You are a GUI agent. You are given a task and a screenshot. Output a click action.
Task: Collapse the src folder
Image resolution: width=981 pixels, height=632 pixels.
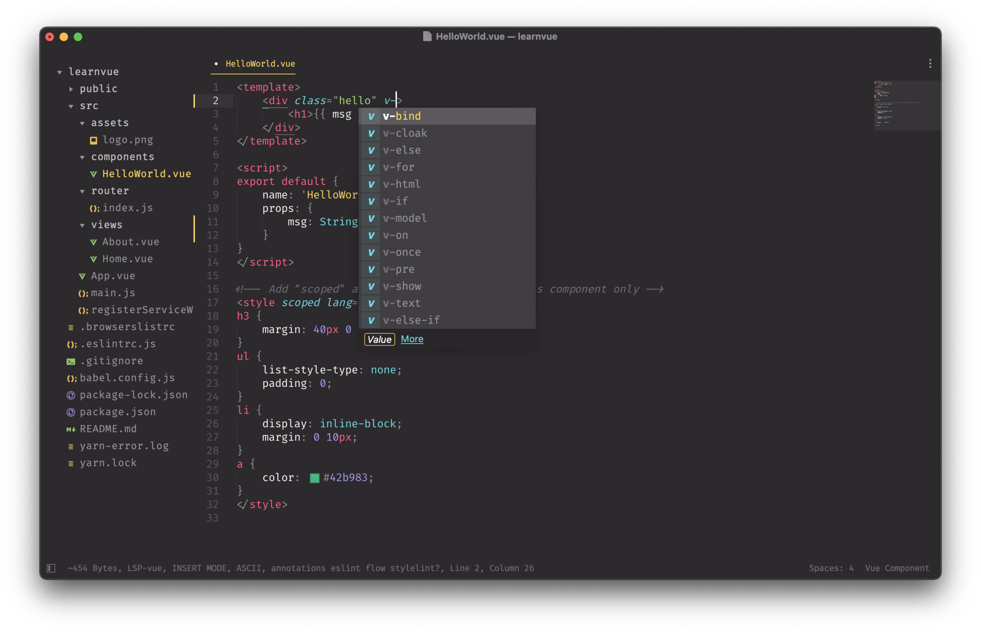(71, 106)
